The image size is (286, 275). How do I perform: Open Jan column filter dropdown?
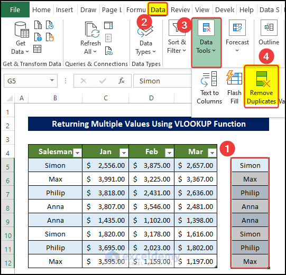[x=124, y=153]
